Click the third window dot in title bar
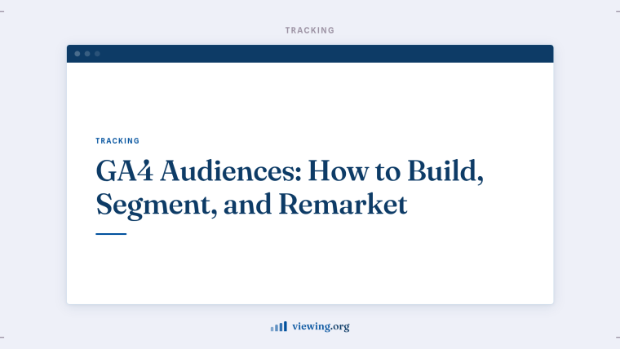Viewport: 620px width, 349px height. tap(97, 54)
